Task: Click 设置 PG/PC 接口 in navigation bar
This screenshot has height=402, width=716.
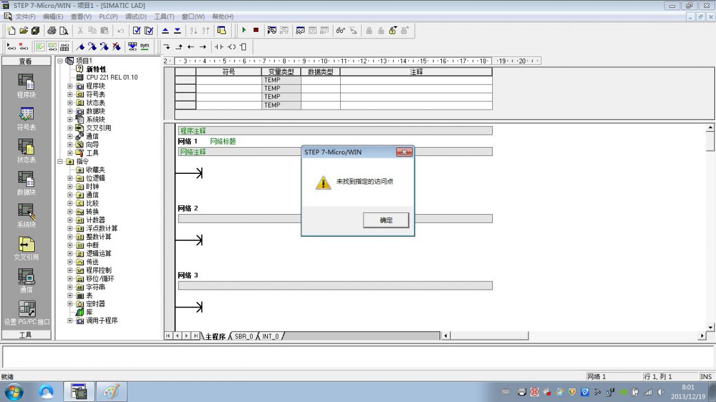Action: (x=26, y=313)
